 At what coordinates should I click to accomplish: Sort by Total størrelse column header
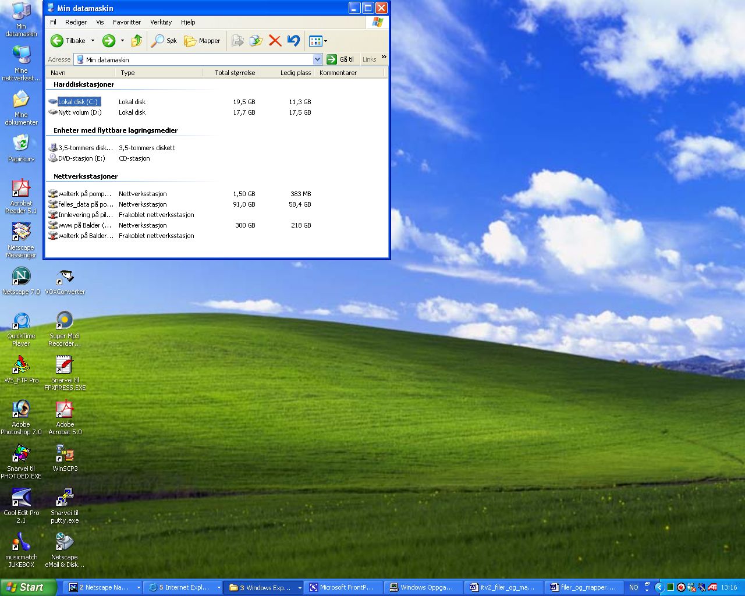click(x=230, y=73)
